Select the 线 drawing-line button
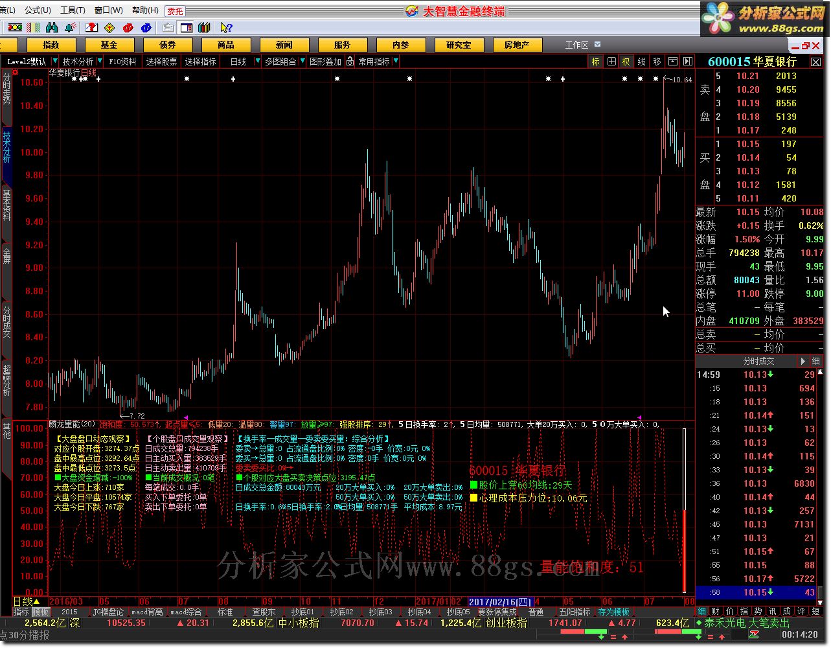 tap(642, 62)
